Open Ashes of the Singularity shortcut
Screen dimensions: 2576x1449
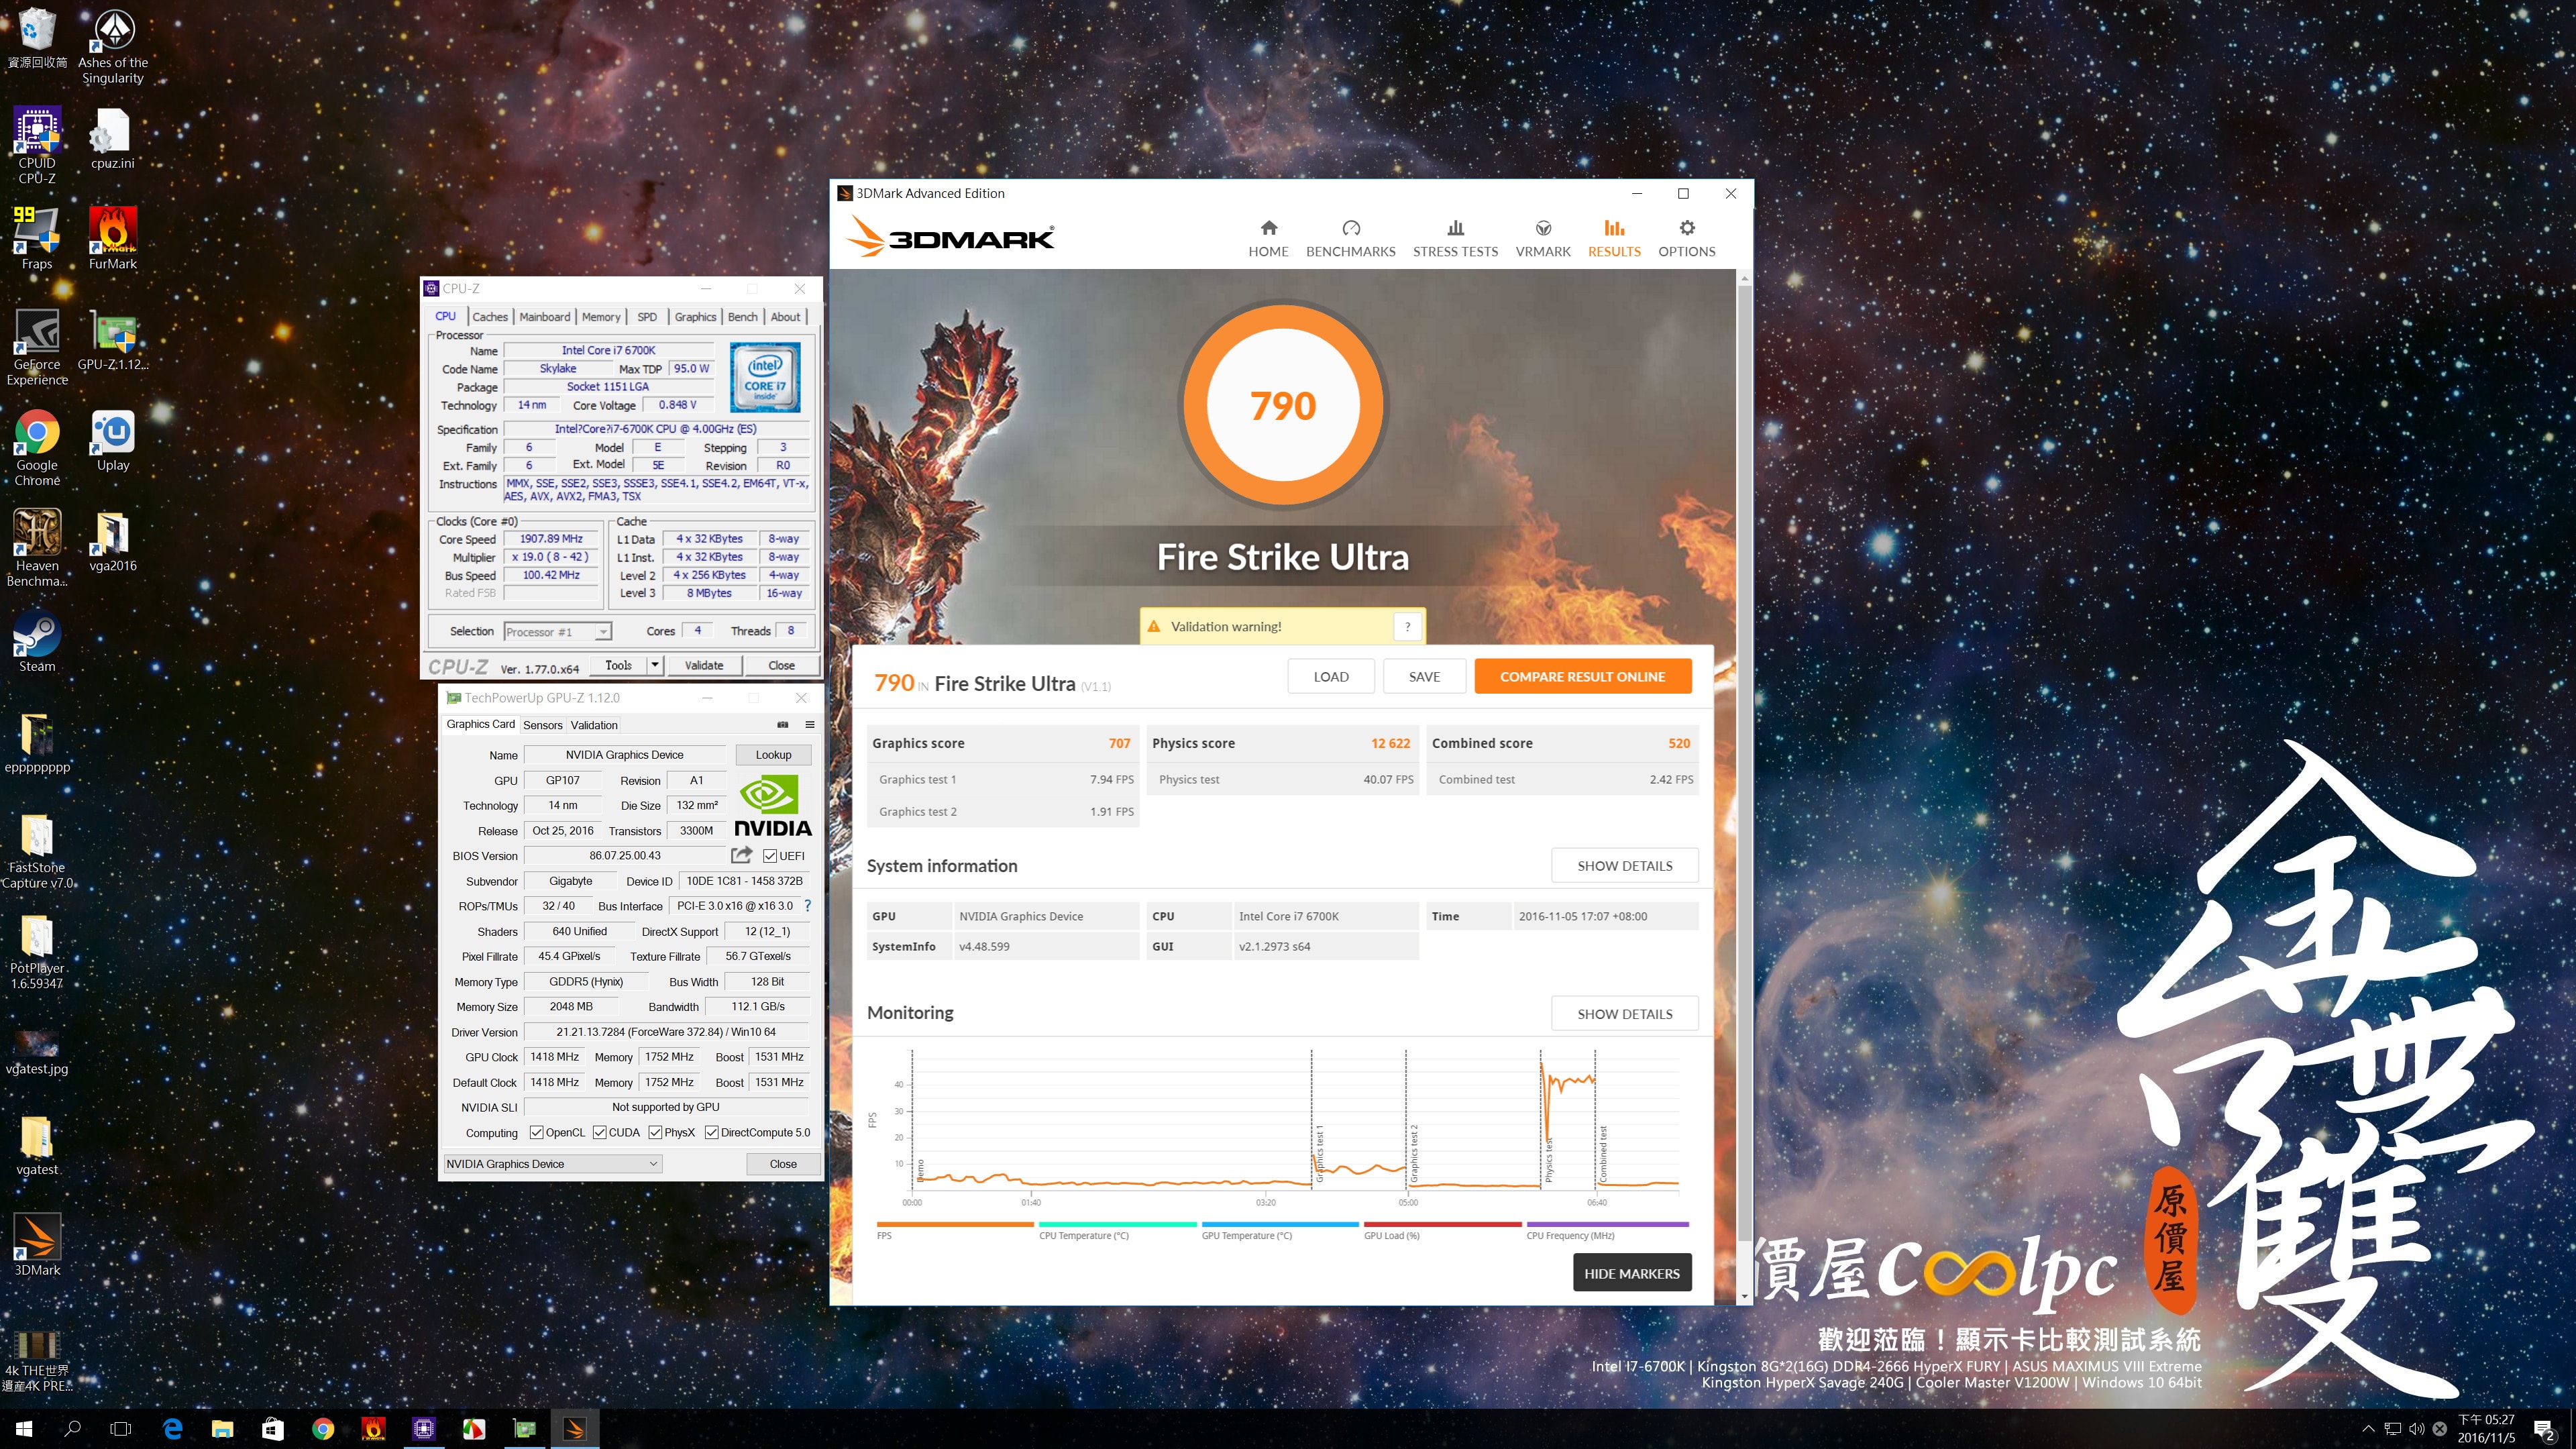point(113,46)
